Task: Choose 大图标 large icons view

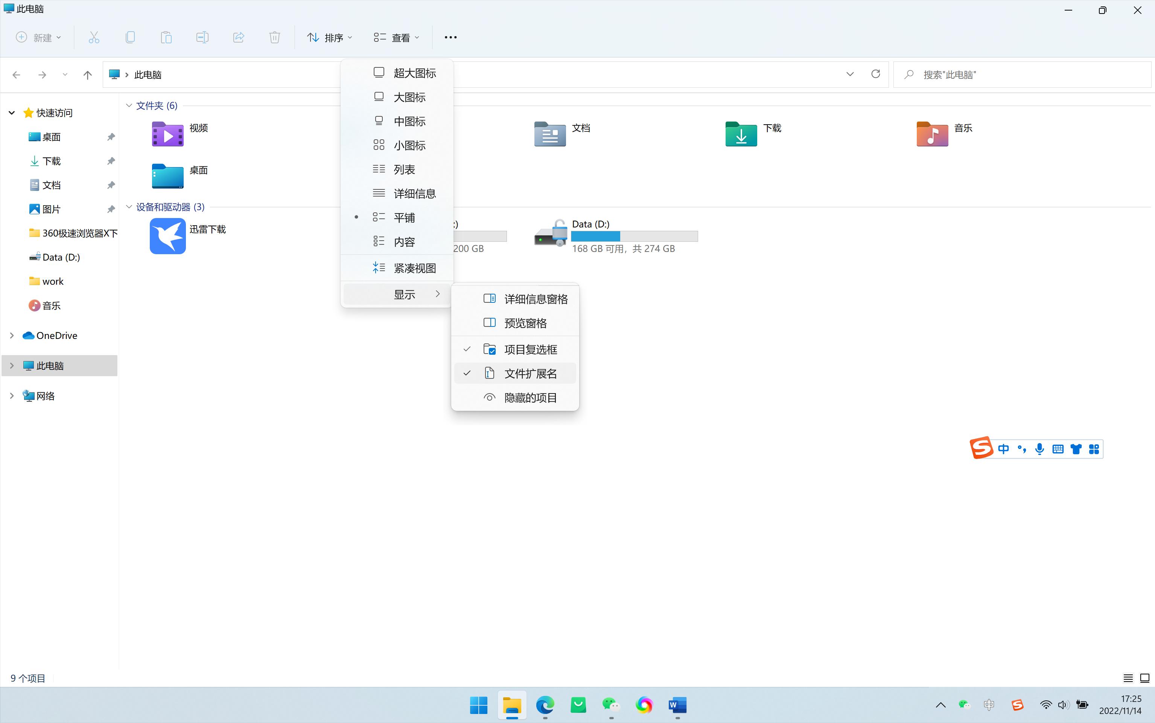Action: coord(409,97)
